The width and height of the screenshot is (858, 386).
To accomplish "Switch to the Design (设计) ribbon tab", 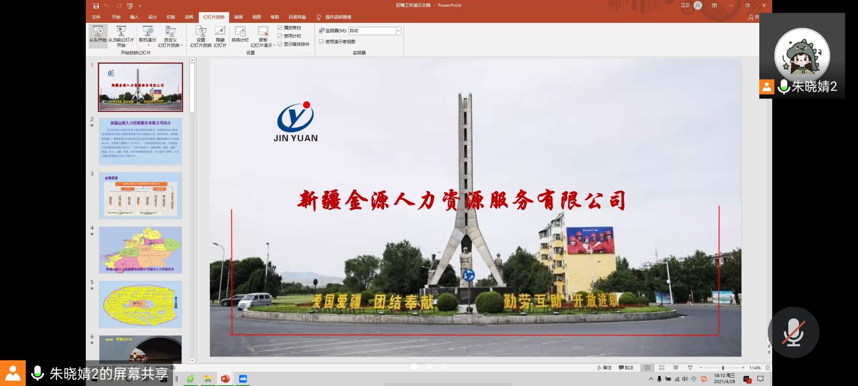I will (x=152, y=17).
